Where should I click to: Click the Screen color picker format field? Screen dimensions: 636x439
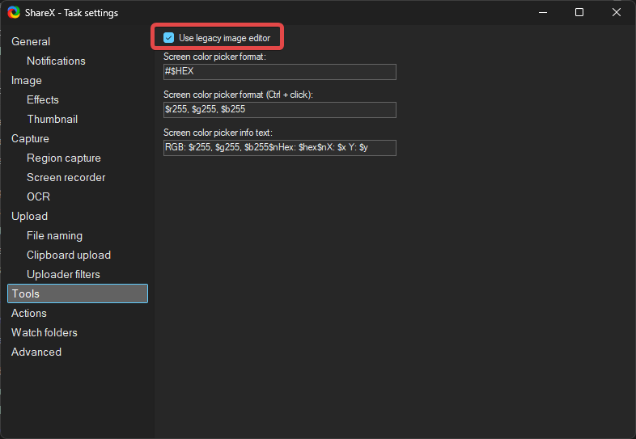[279, 72]
